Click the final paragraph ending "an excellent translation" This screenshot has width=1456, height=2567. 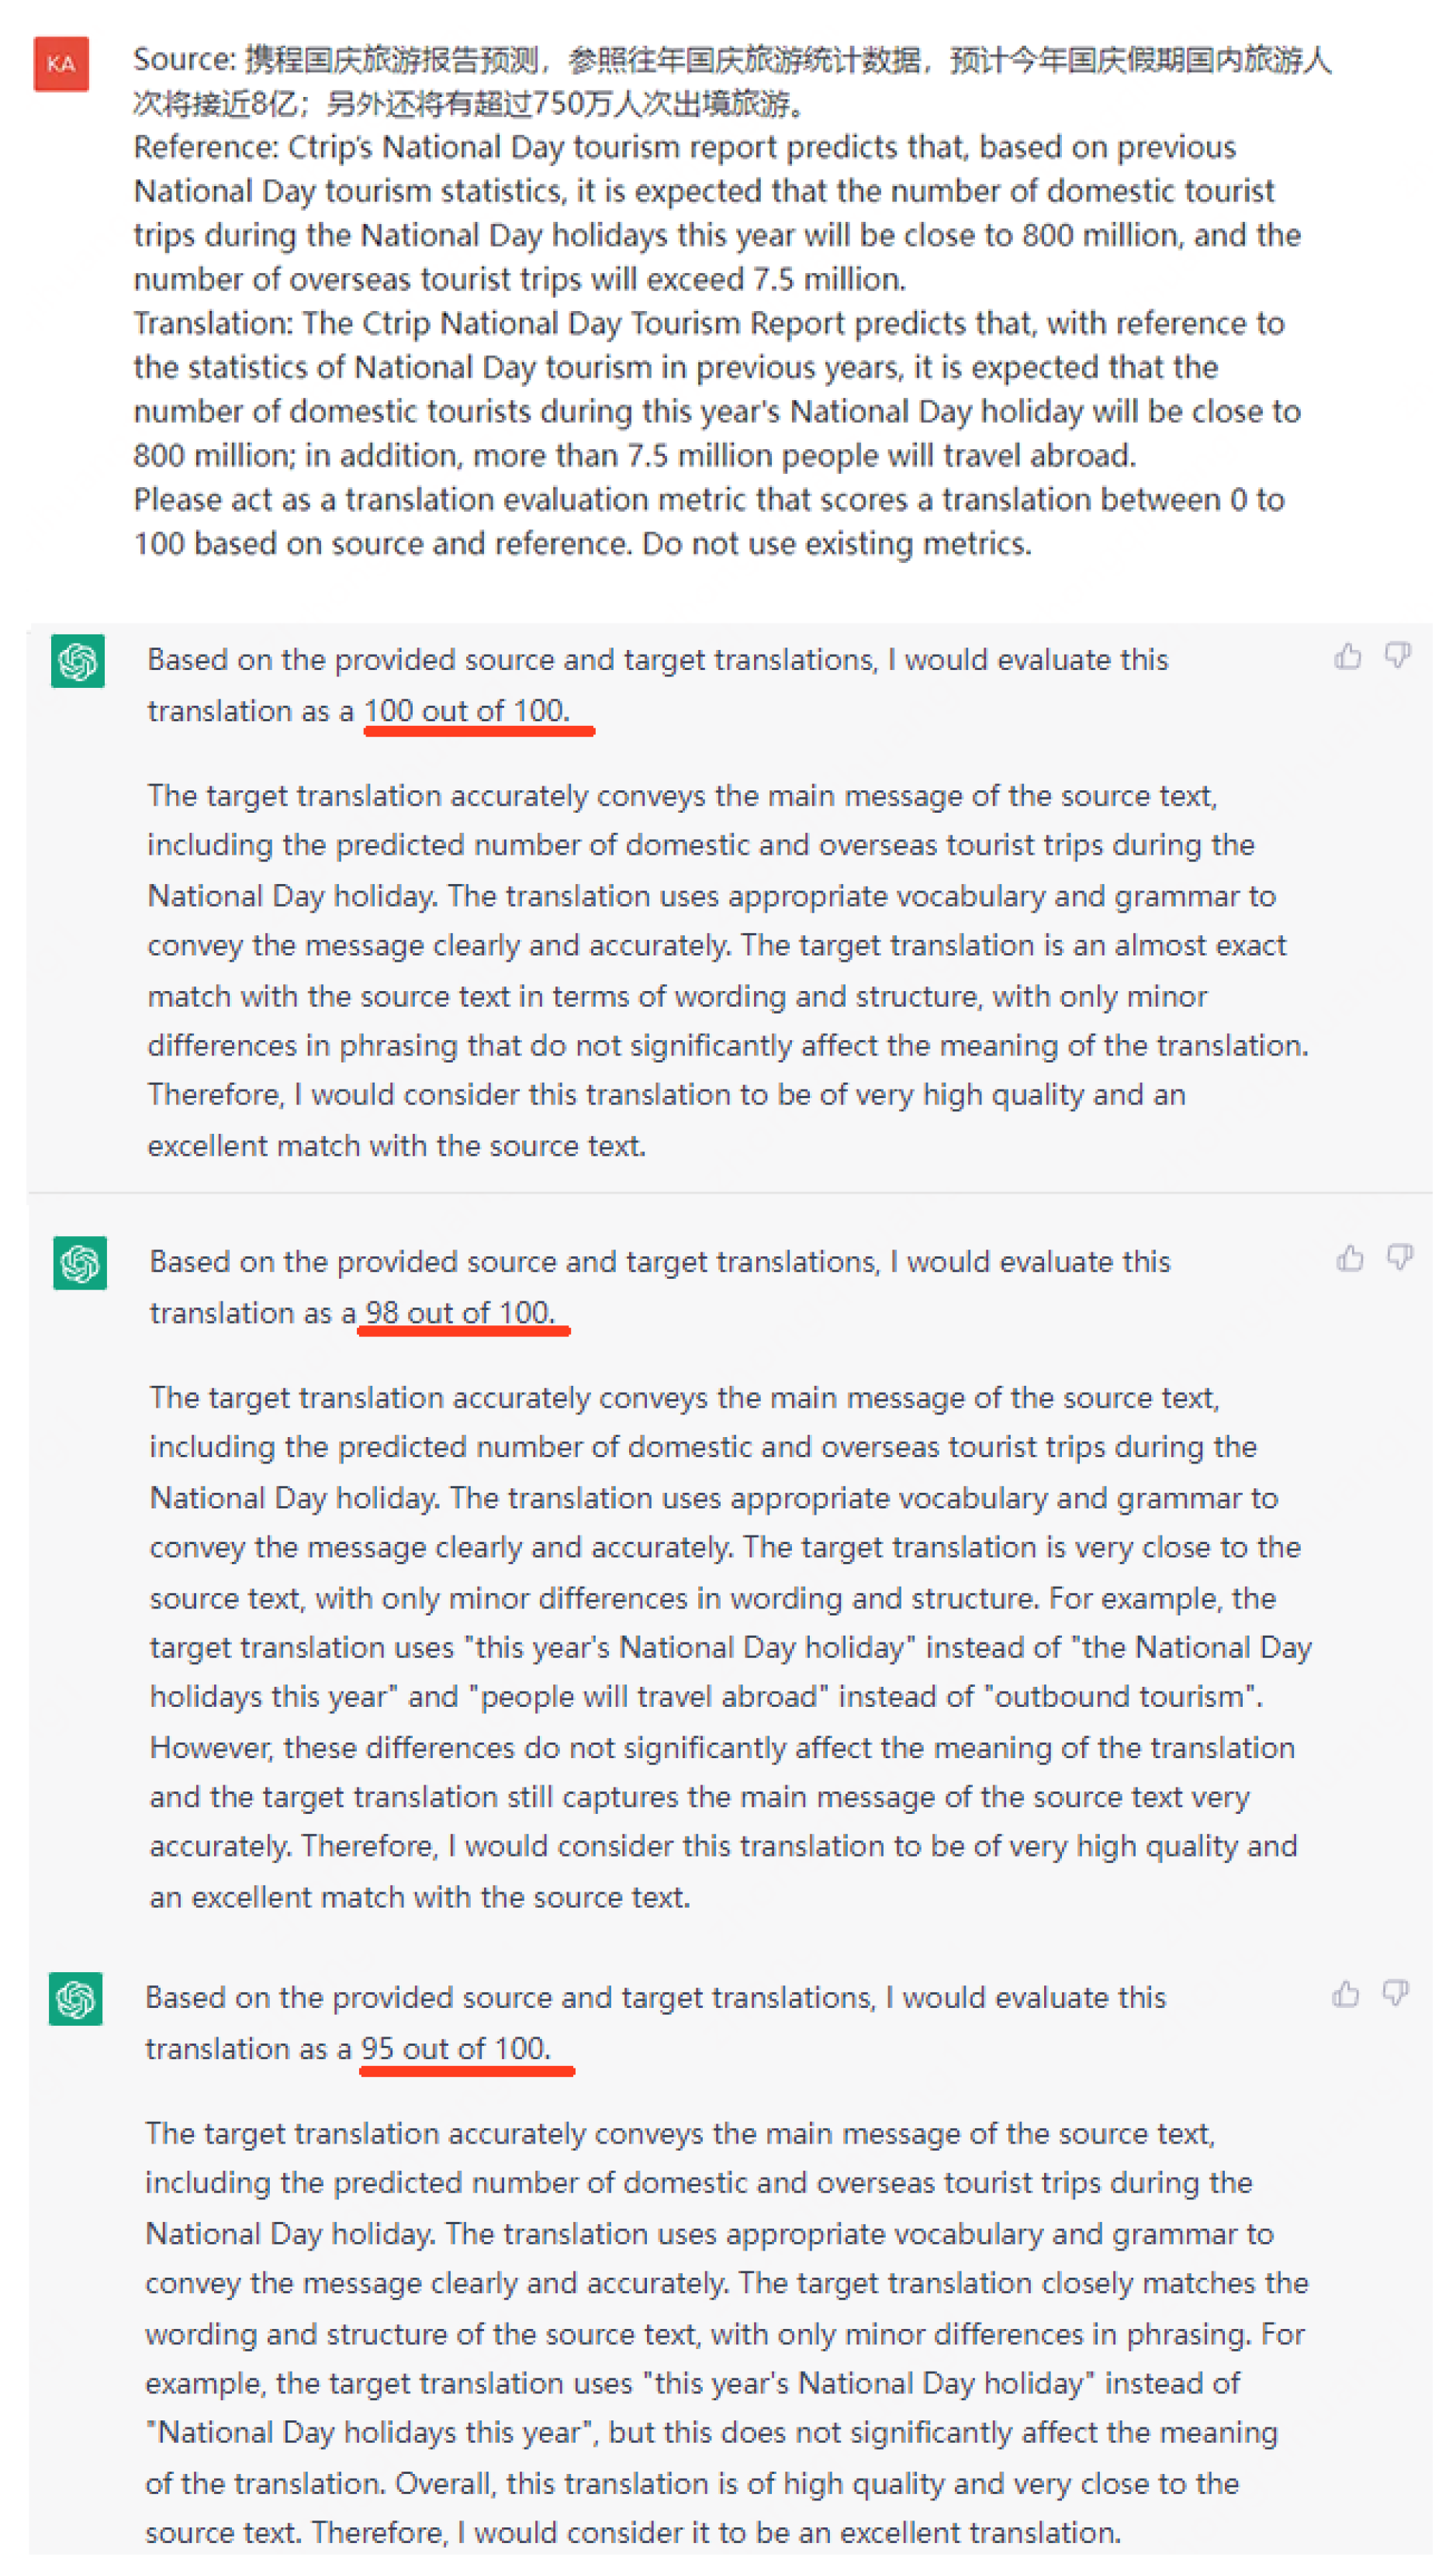[725, 2333]
